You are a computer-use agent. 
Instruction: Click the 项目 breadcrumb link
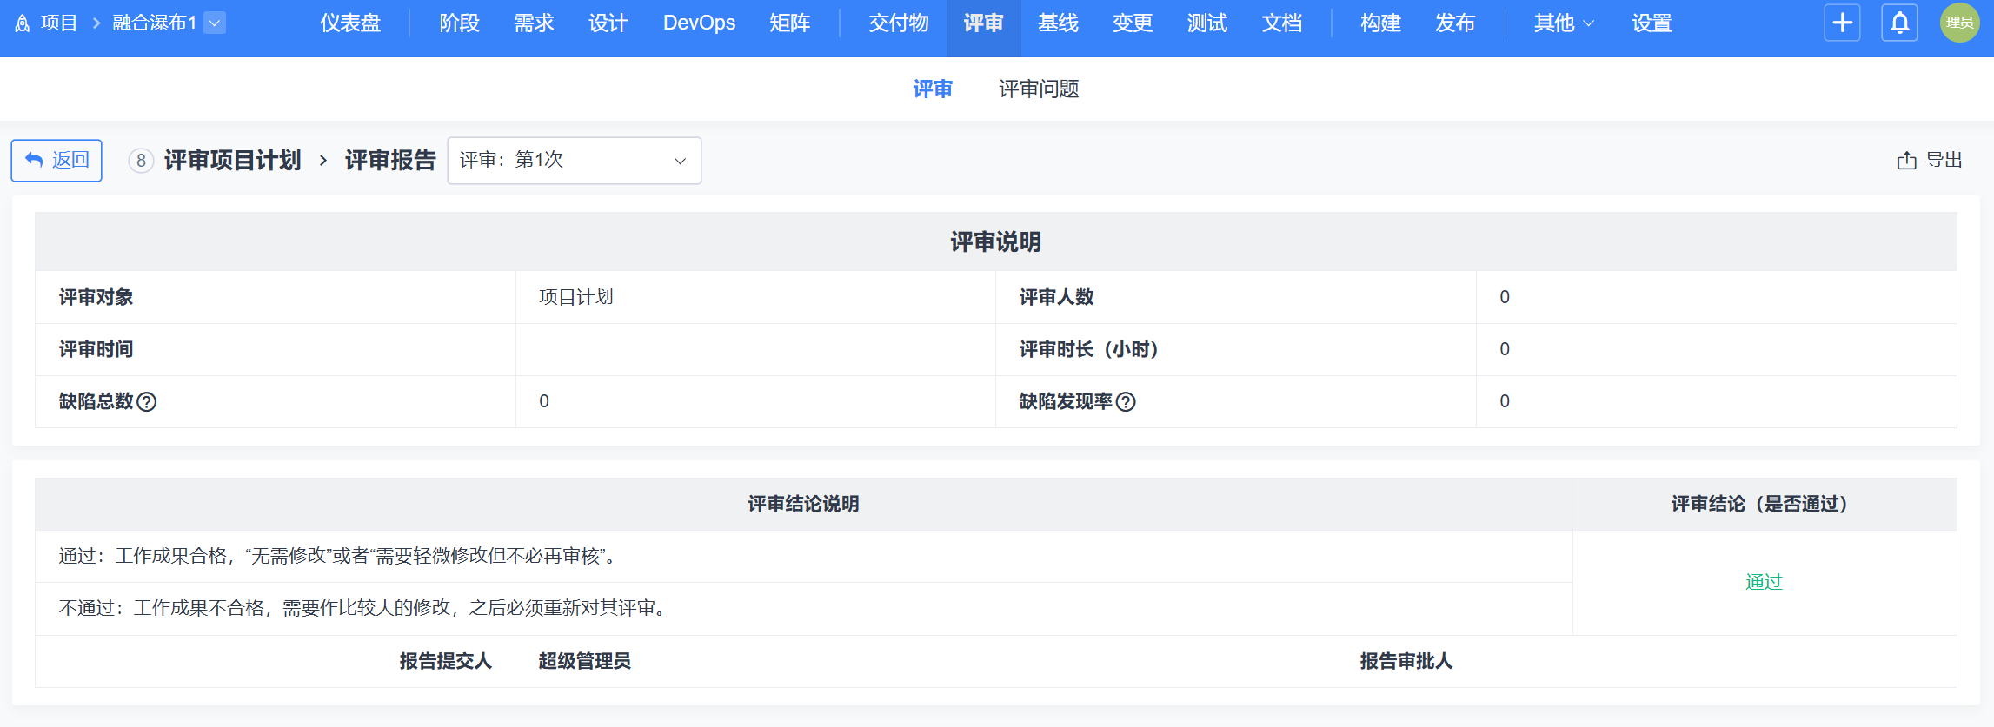[59, 23]
